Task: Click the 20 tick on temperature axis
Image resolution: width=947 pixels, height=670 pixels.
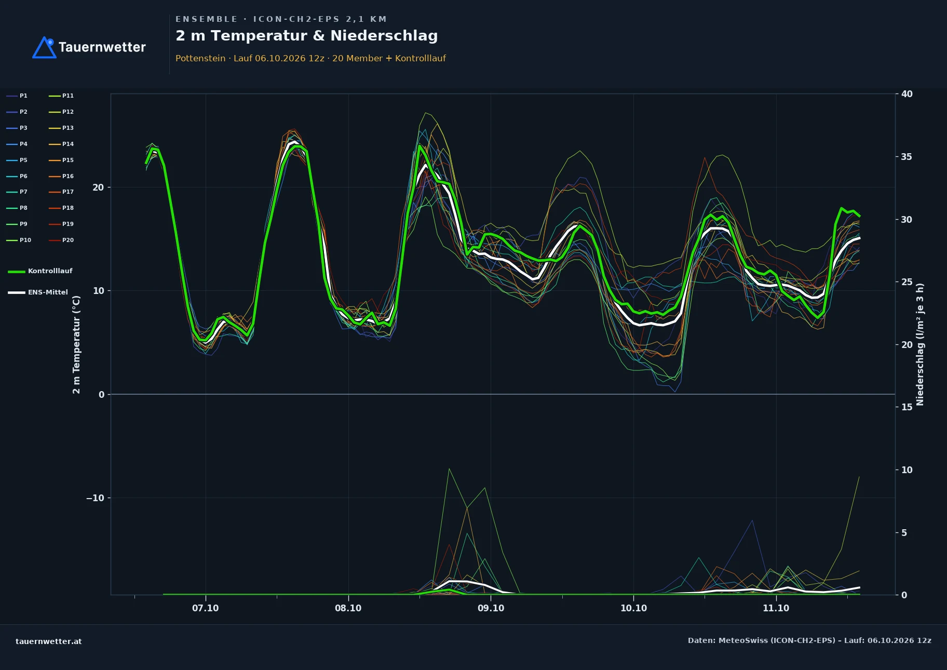Action: 98,187
